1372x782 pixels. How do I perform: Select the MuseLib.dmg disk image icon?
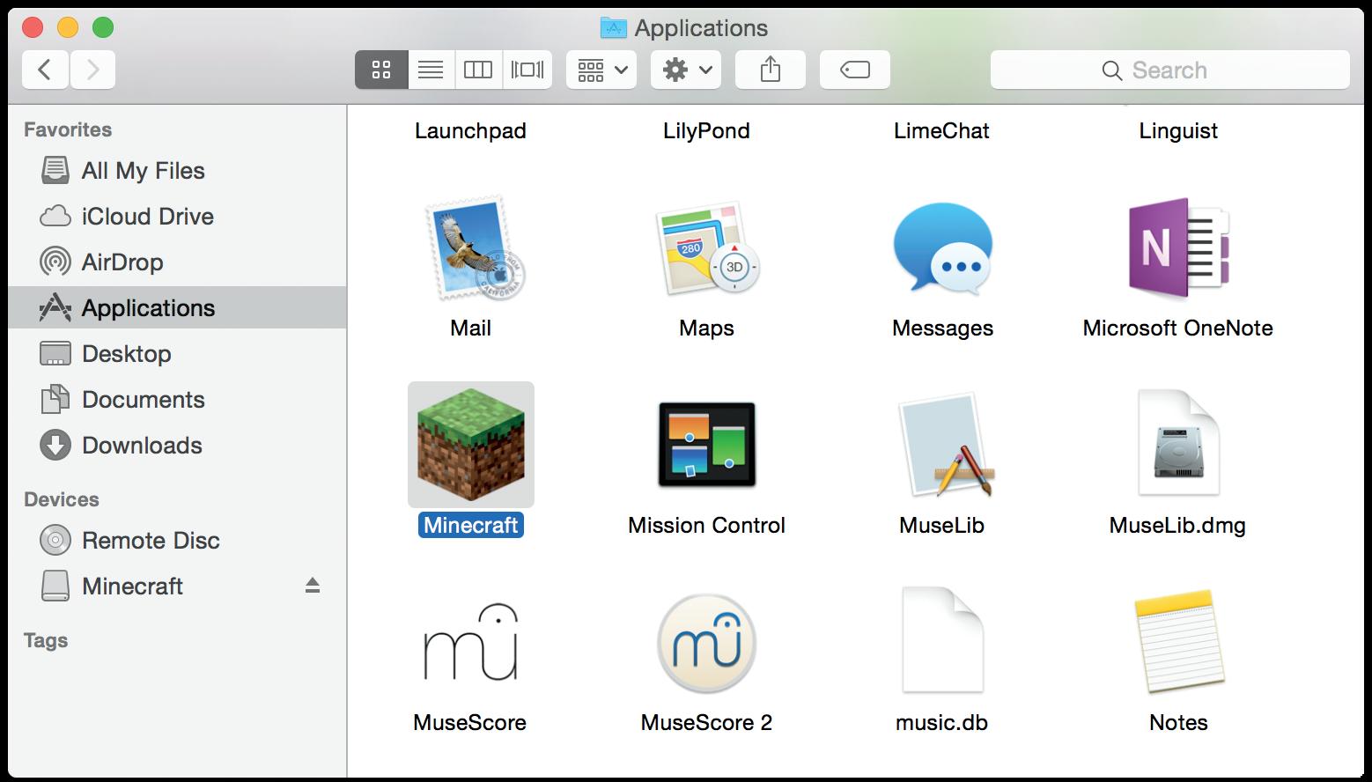click(x=1178, y=443)
